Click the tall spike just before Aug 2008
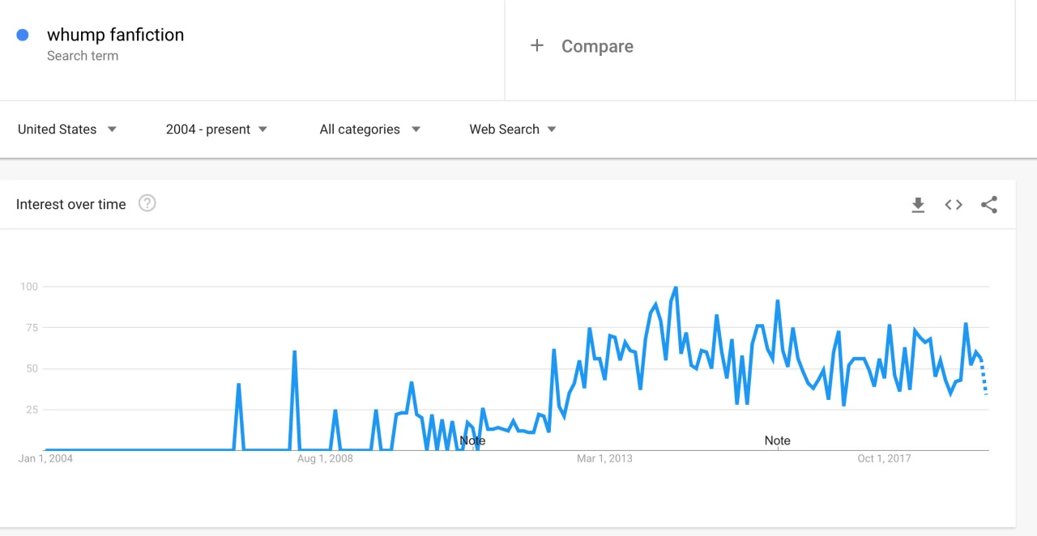The image size is (1037, 536). pyautogui.click(x=294, y=352)
